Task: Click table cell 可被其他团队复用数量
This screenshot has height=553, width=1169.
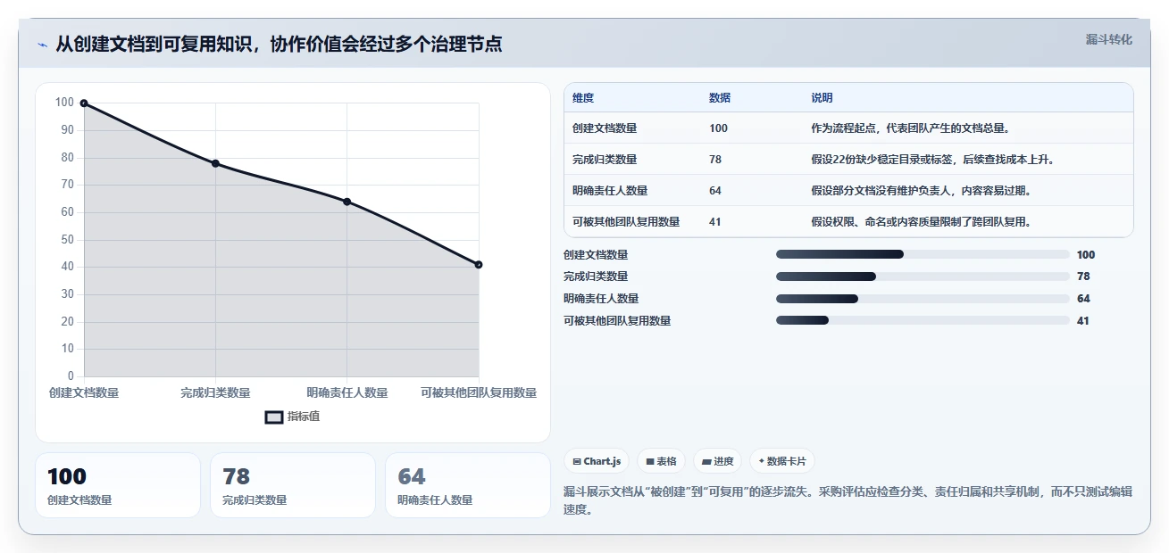Action: [626, 222]
